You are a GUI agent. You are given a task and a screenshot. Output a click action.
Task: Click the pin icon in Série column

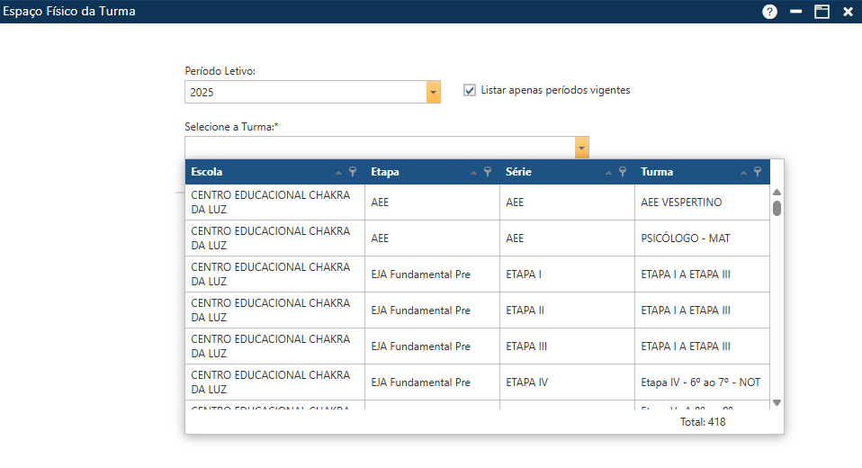click(623, 172)
